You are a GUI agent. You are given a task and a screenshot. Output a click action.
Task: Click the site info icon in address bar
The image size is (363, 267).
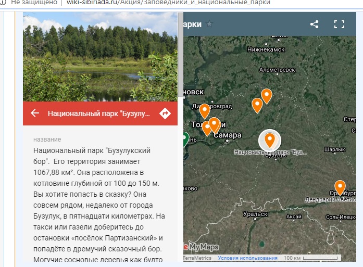(x=3, y=2)
